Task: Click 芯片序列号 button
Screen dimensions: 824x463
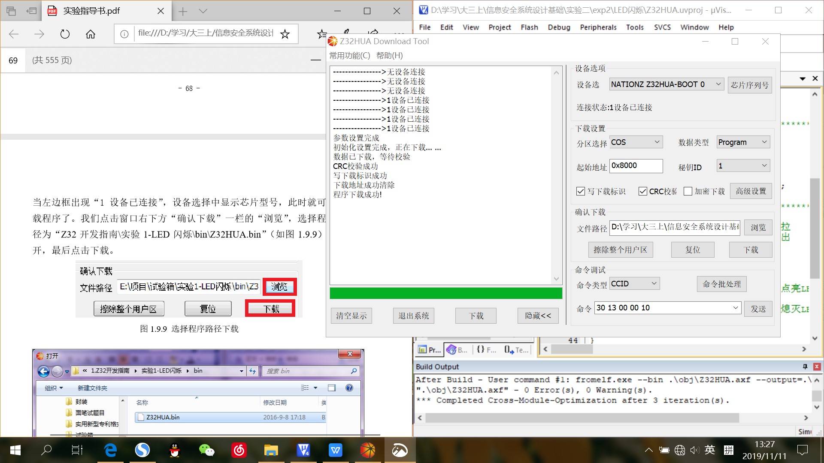Action: click(750, 85)
